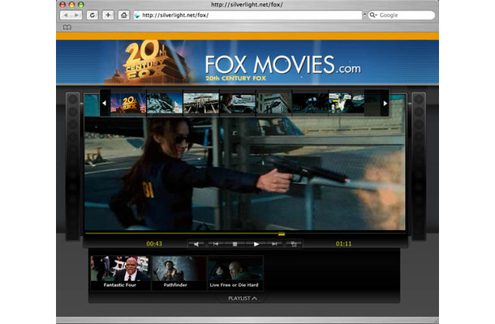Go forward in browser history

77,15
